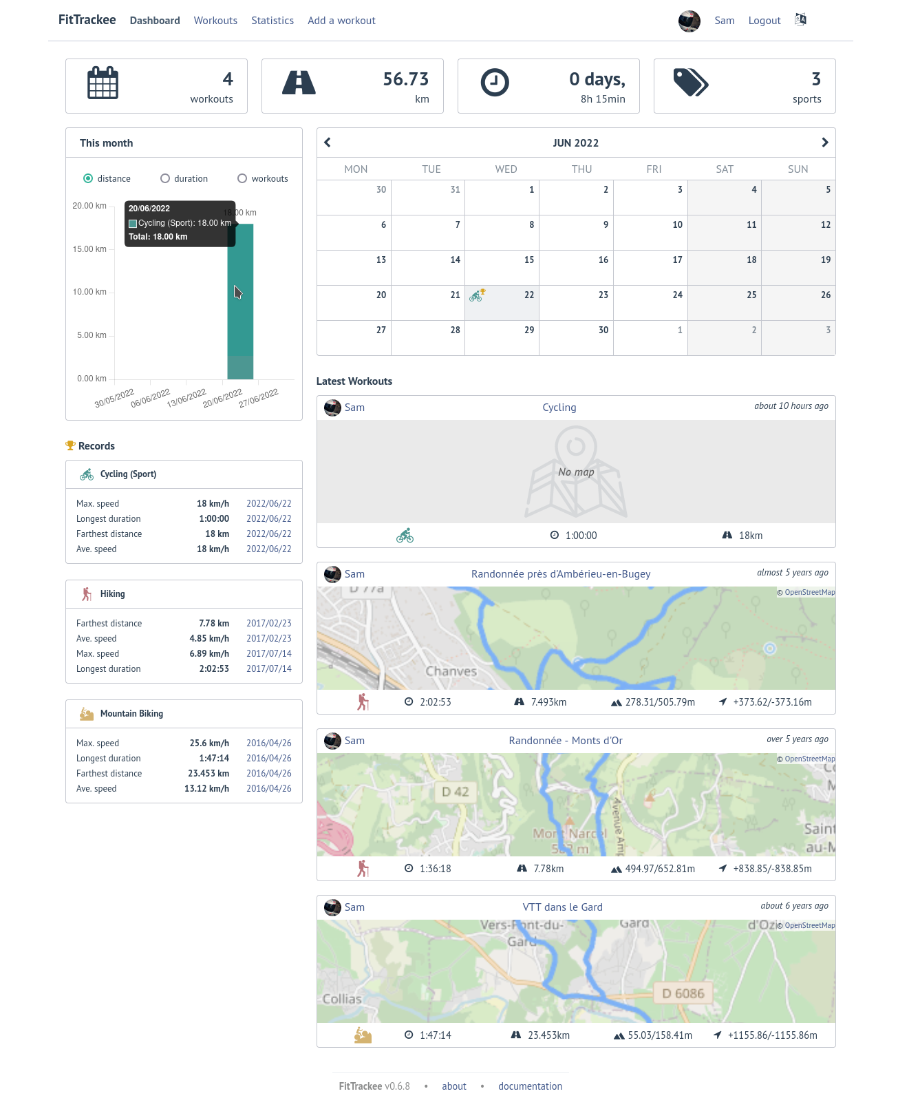Open the Cycling workout title link

[x=559, y=408]
